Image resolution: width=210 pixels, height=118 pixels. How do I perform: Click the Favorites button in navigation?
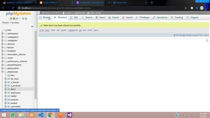click(15, 23)
